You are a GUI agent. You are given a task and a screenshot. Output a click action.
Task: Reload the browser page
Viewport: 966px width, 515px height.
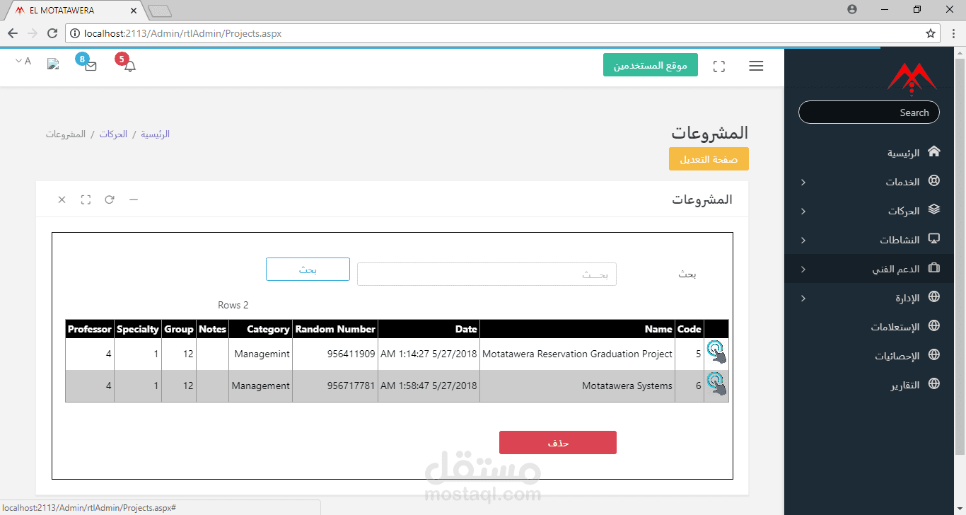(52, 33)
